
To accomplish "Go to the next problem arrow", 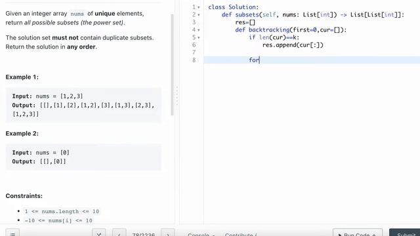I will point(168,233).
